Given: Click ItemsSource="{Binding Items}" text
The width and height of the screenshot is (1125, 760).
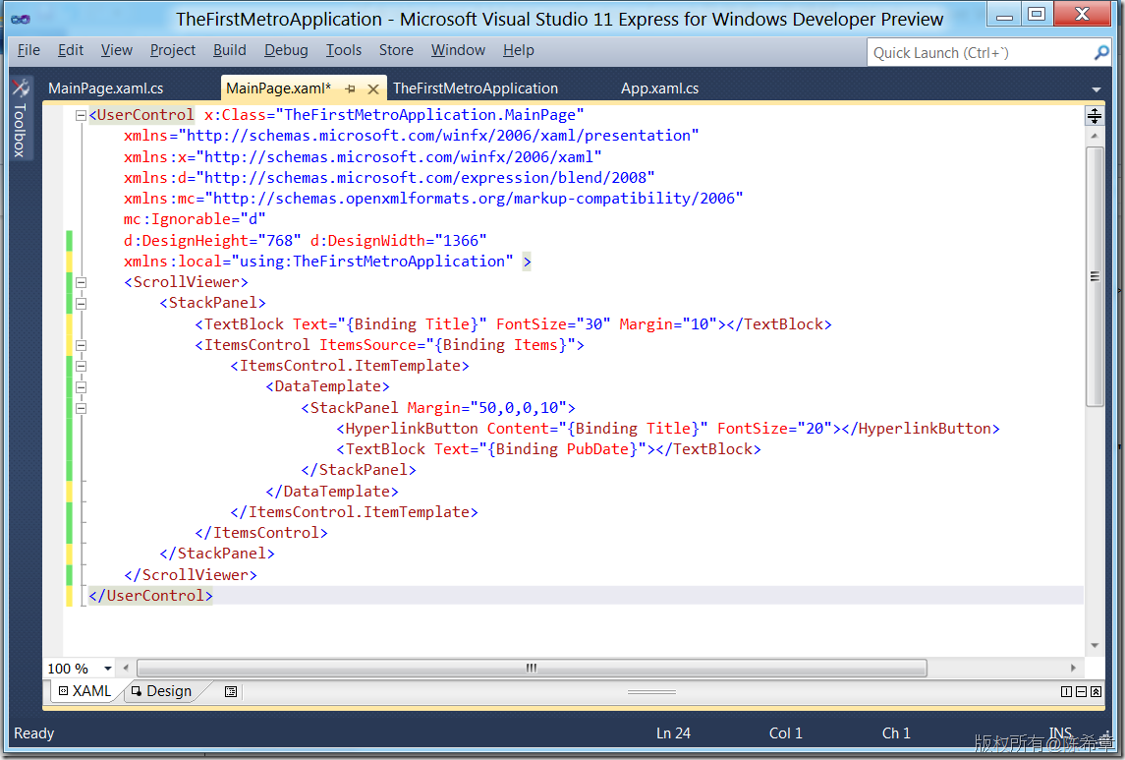Looking at the screenshot, I should 448,345.
